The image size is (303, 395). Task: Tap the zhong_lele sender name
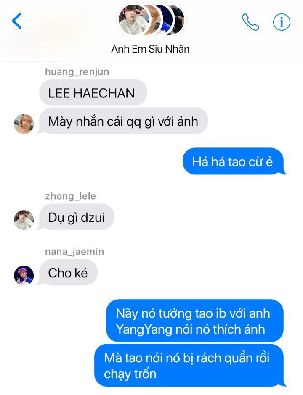(70, 196)
